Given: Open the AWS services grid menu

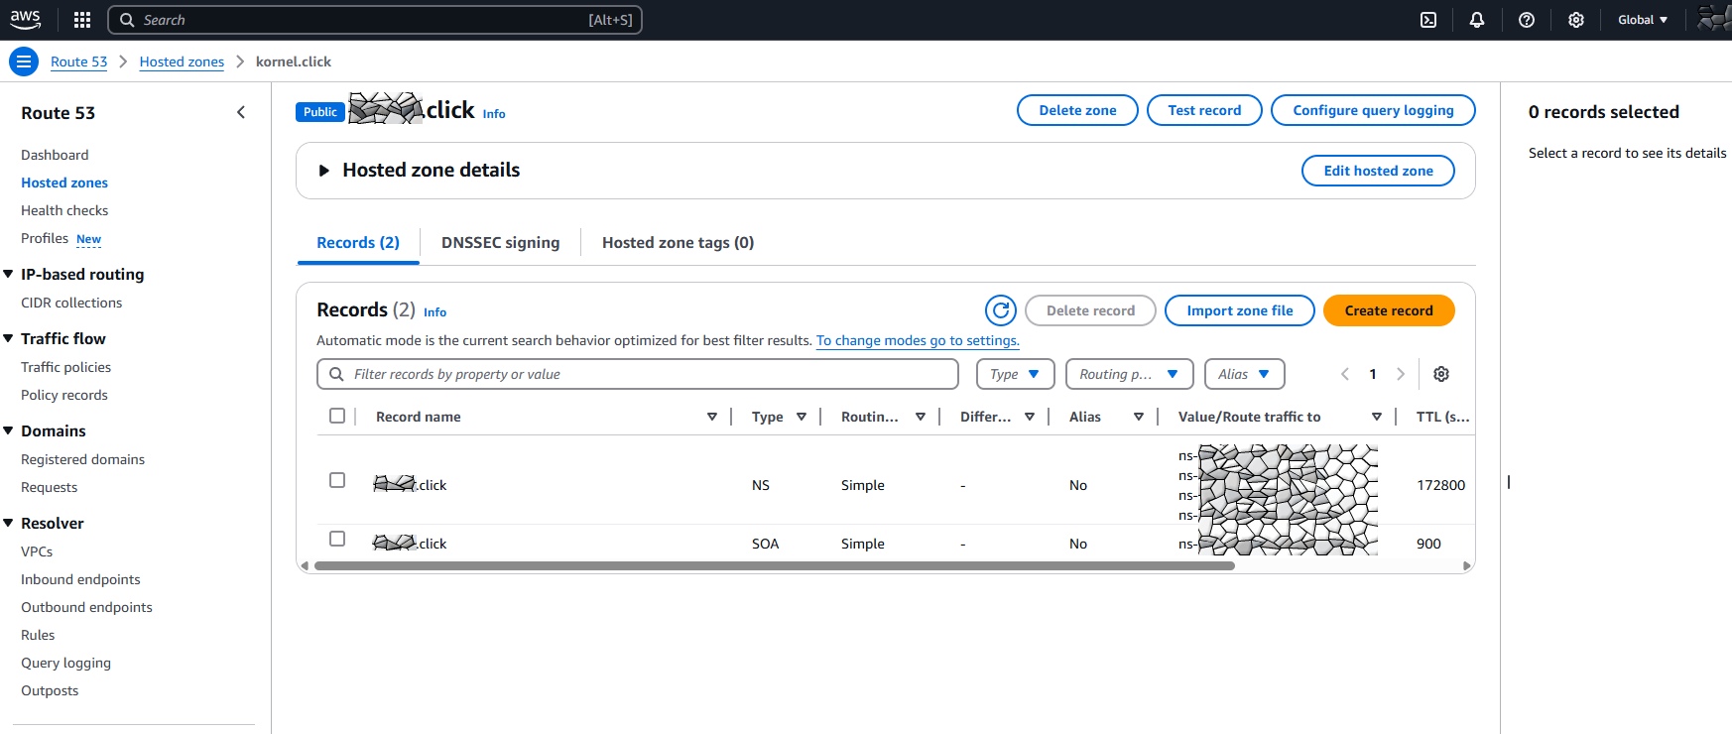Looking at the screenshot, I should point(82,20).
